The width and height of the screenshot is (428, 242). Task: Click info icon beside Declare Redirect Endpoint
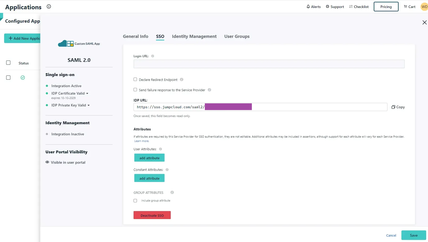point(182,80)
